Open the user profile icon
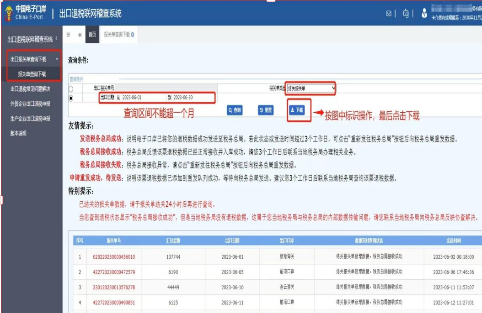This screenshot has height=313, width=482. pyautogui.click(x=424, y=13)
